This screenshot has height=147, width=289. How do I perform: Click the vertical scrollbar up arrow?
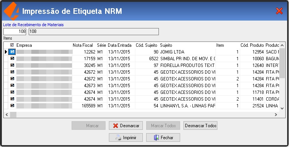(282, 45)
